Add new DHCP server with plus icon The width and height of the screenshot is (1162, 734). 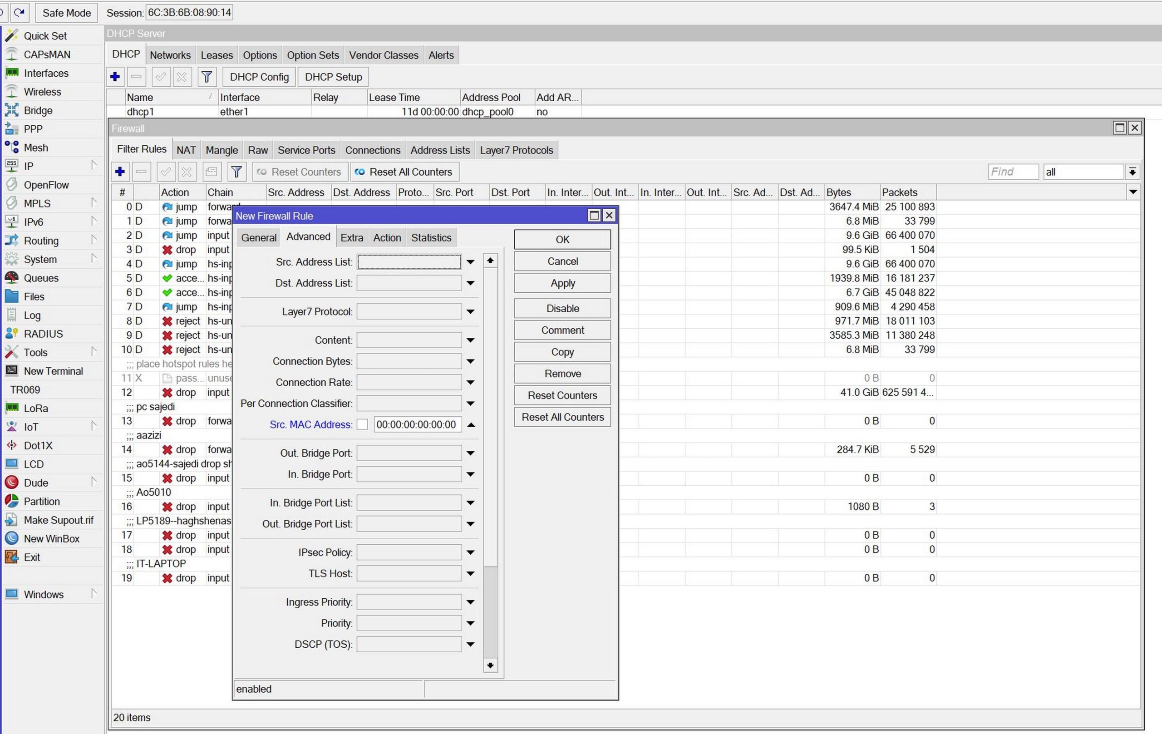point(115,77)
